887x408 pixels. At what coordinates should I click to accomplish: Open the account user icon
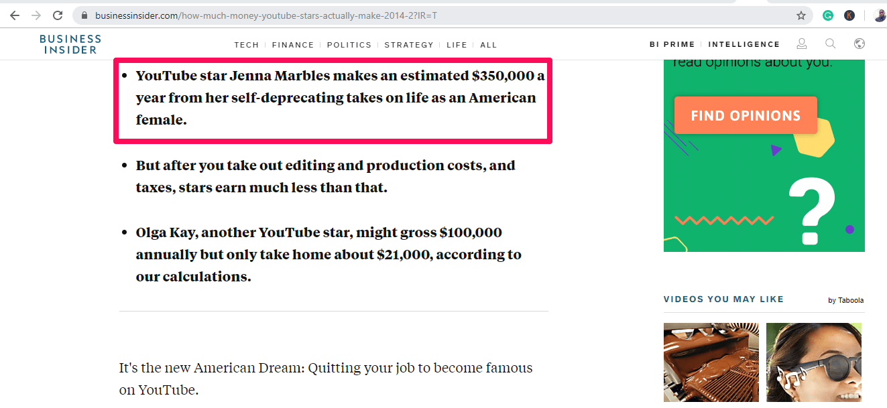click(x=801, y=44)
